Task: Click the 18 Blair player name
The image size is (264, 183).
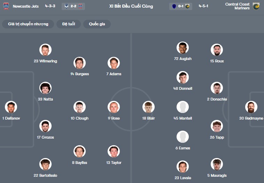Action: click(x=148, y=118)
